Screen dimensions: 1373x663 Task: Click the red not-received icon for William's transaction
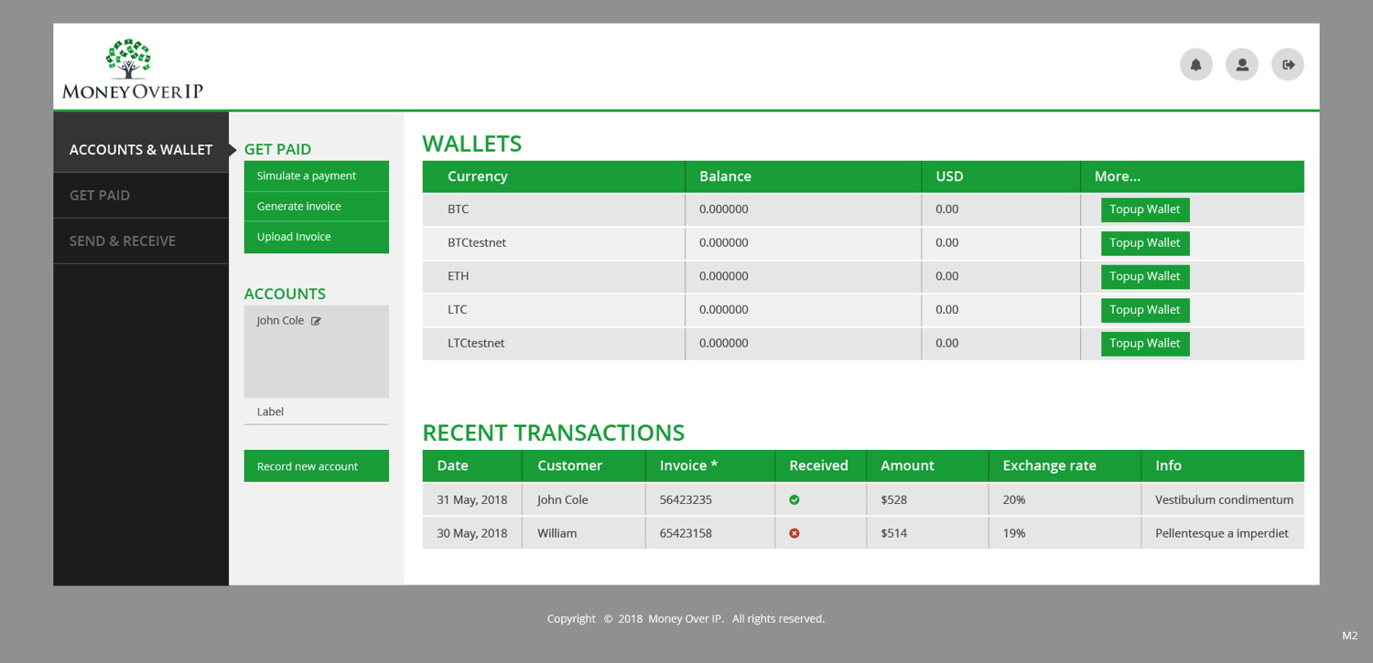point(794,532)
